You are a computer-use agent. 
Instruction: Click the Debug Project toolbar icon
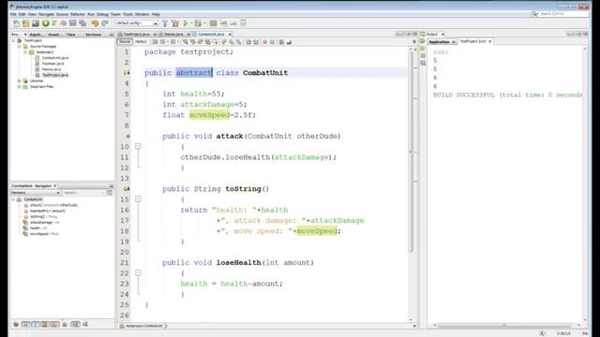coord(198,23)
